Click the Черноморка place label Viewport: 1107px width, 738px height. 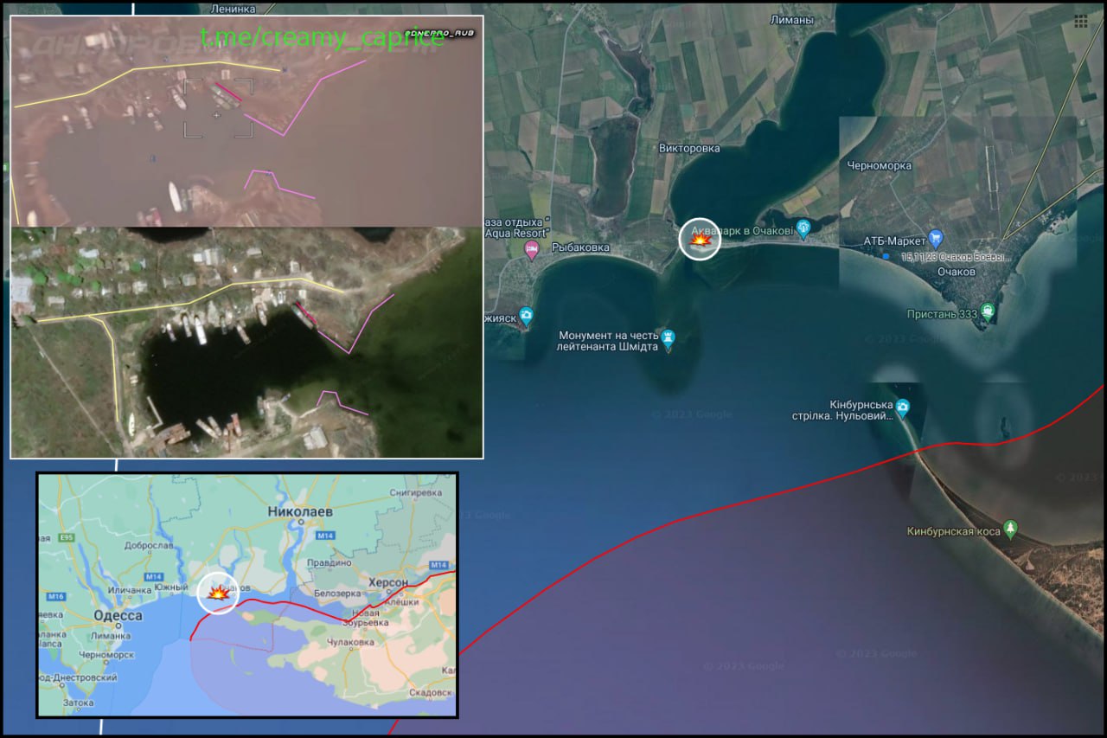coord(880,165)
